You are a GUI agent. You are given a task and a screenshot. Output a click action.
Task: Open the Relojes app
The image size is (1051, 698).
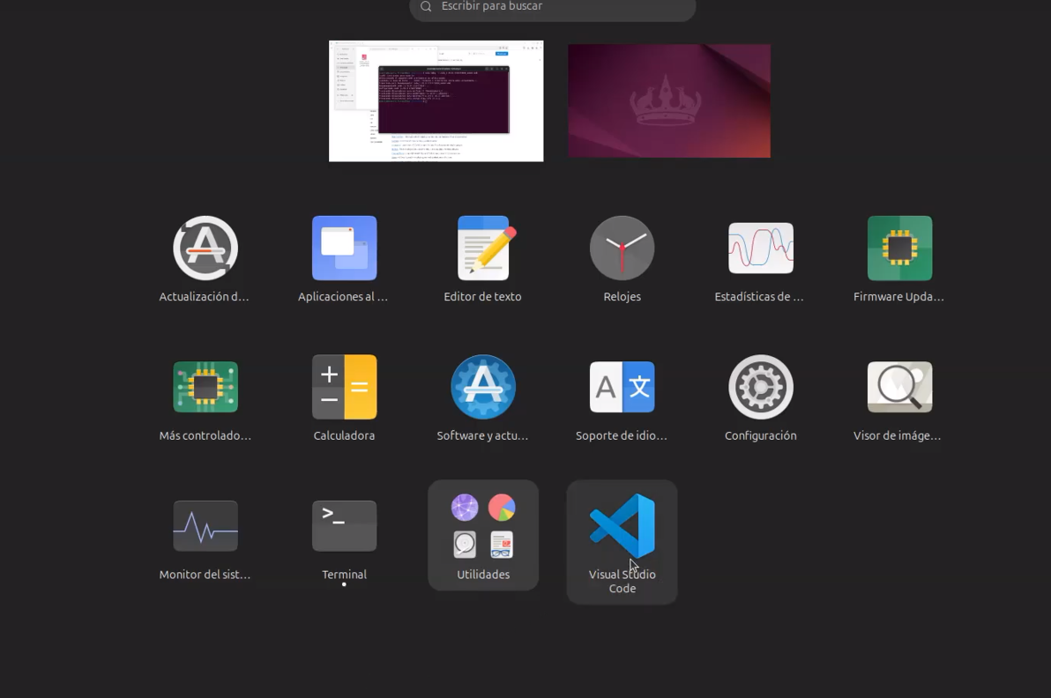point(622,248)
